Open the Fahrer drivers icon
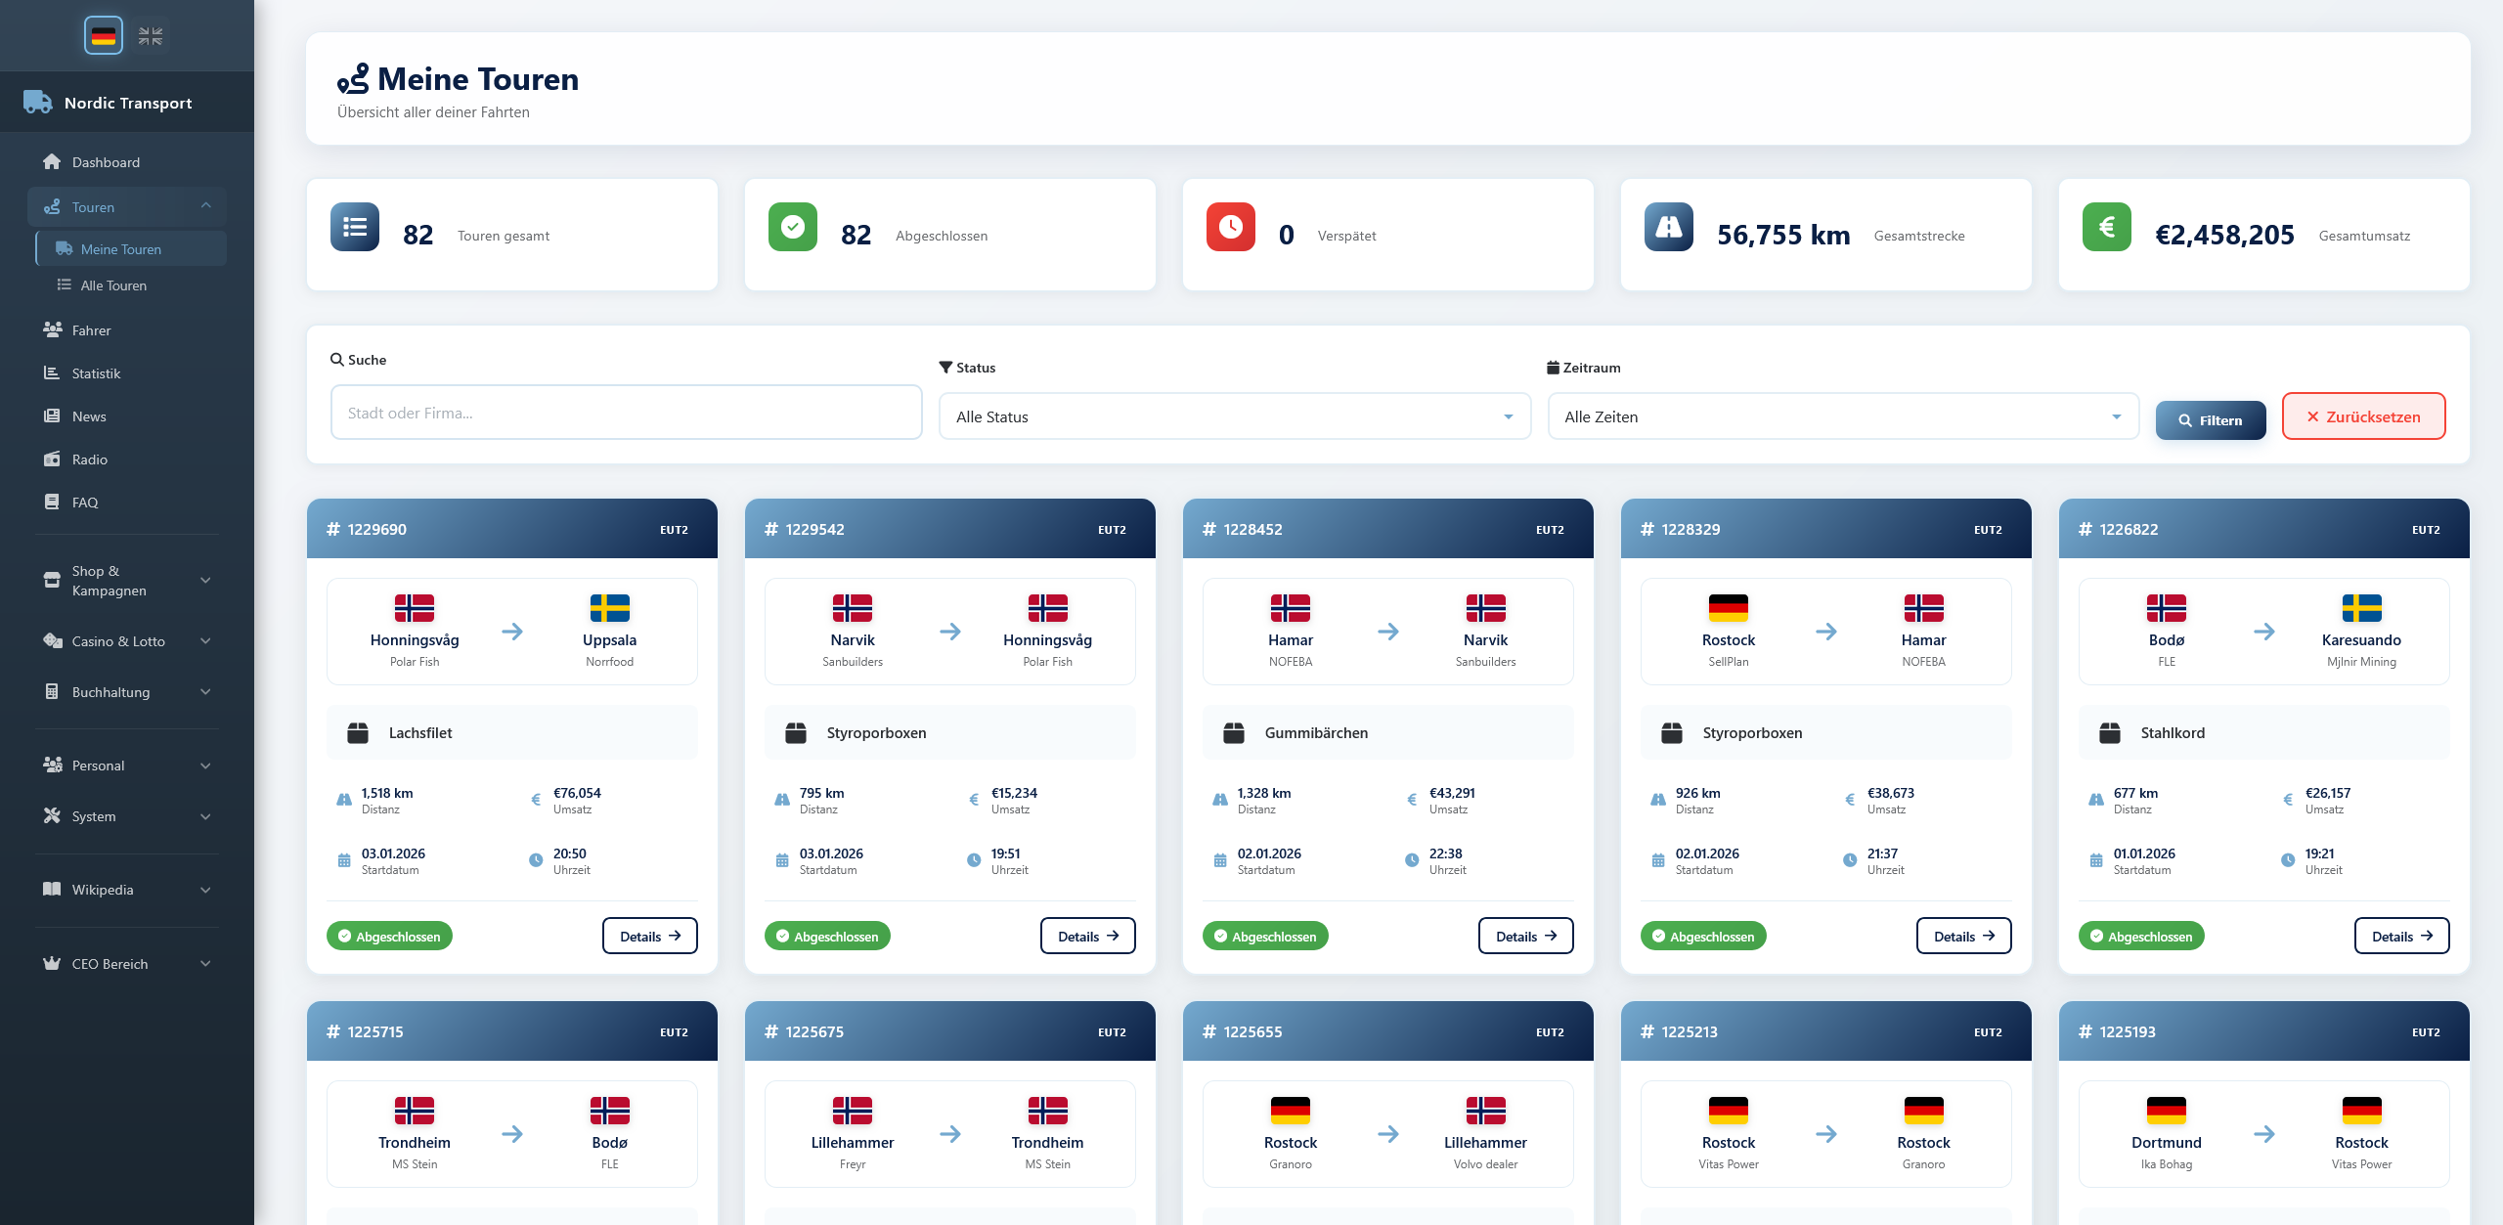2503x1225 pixels. (x=52, y=329)
